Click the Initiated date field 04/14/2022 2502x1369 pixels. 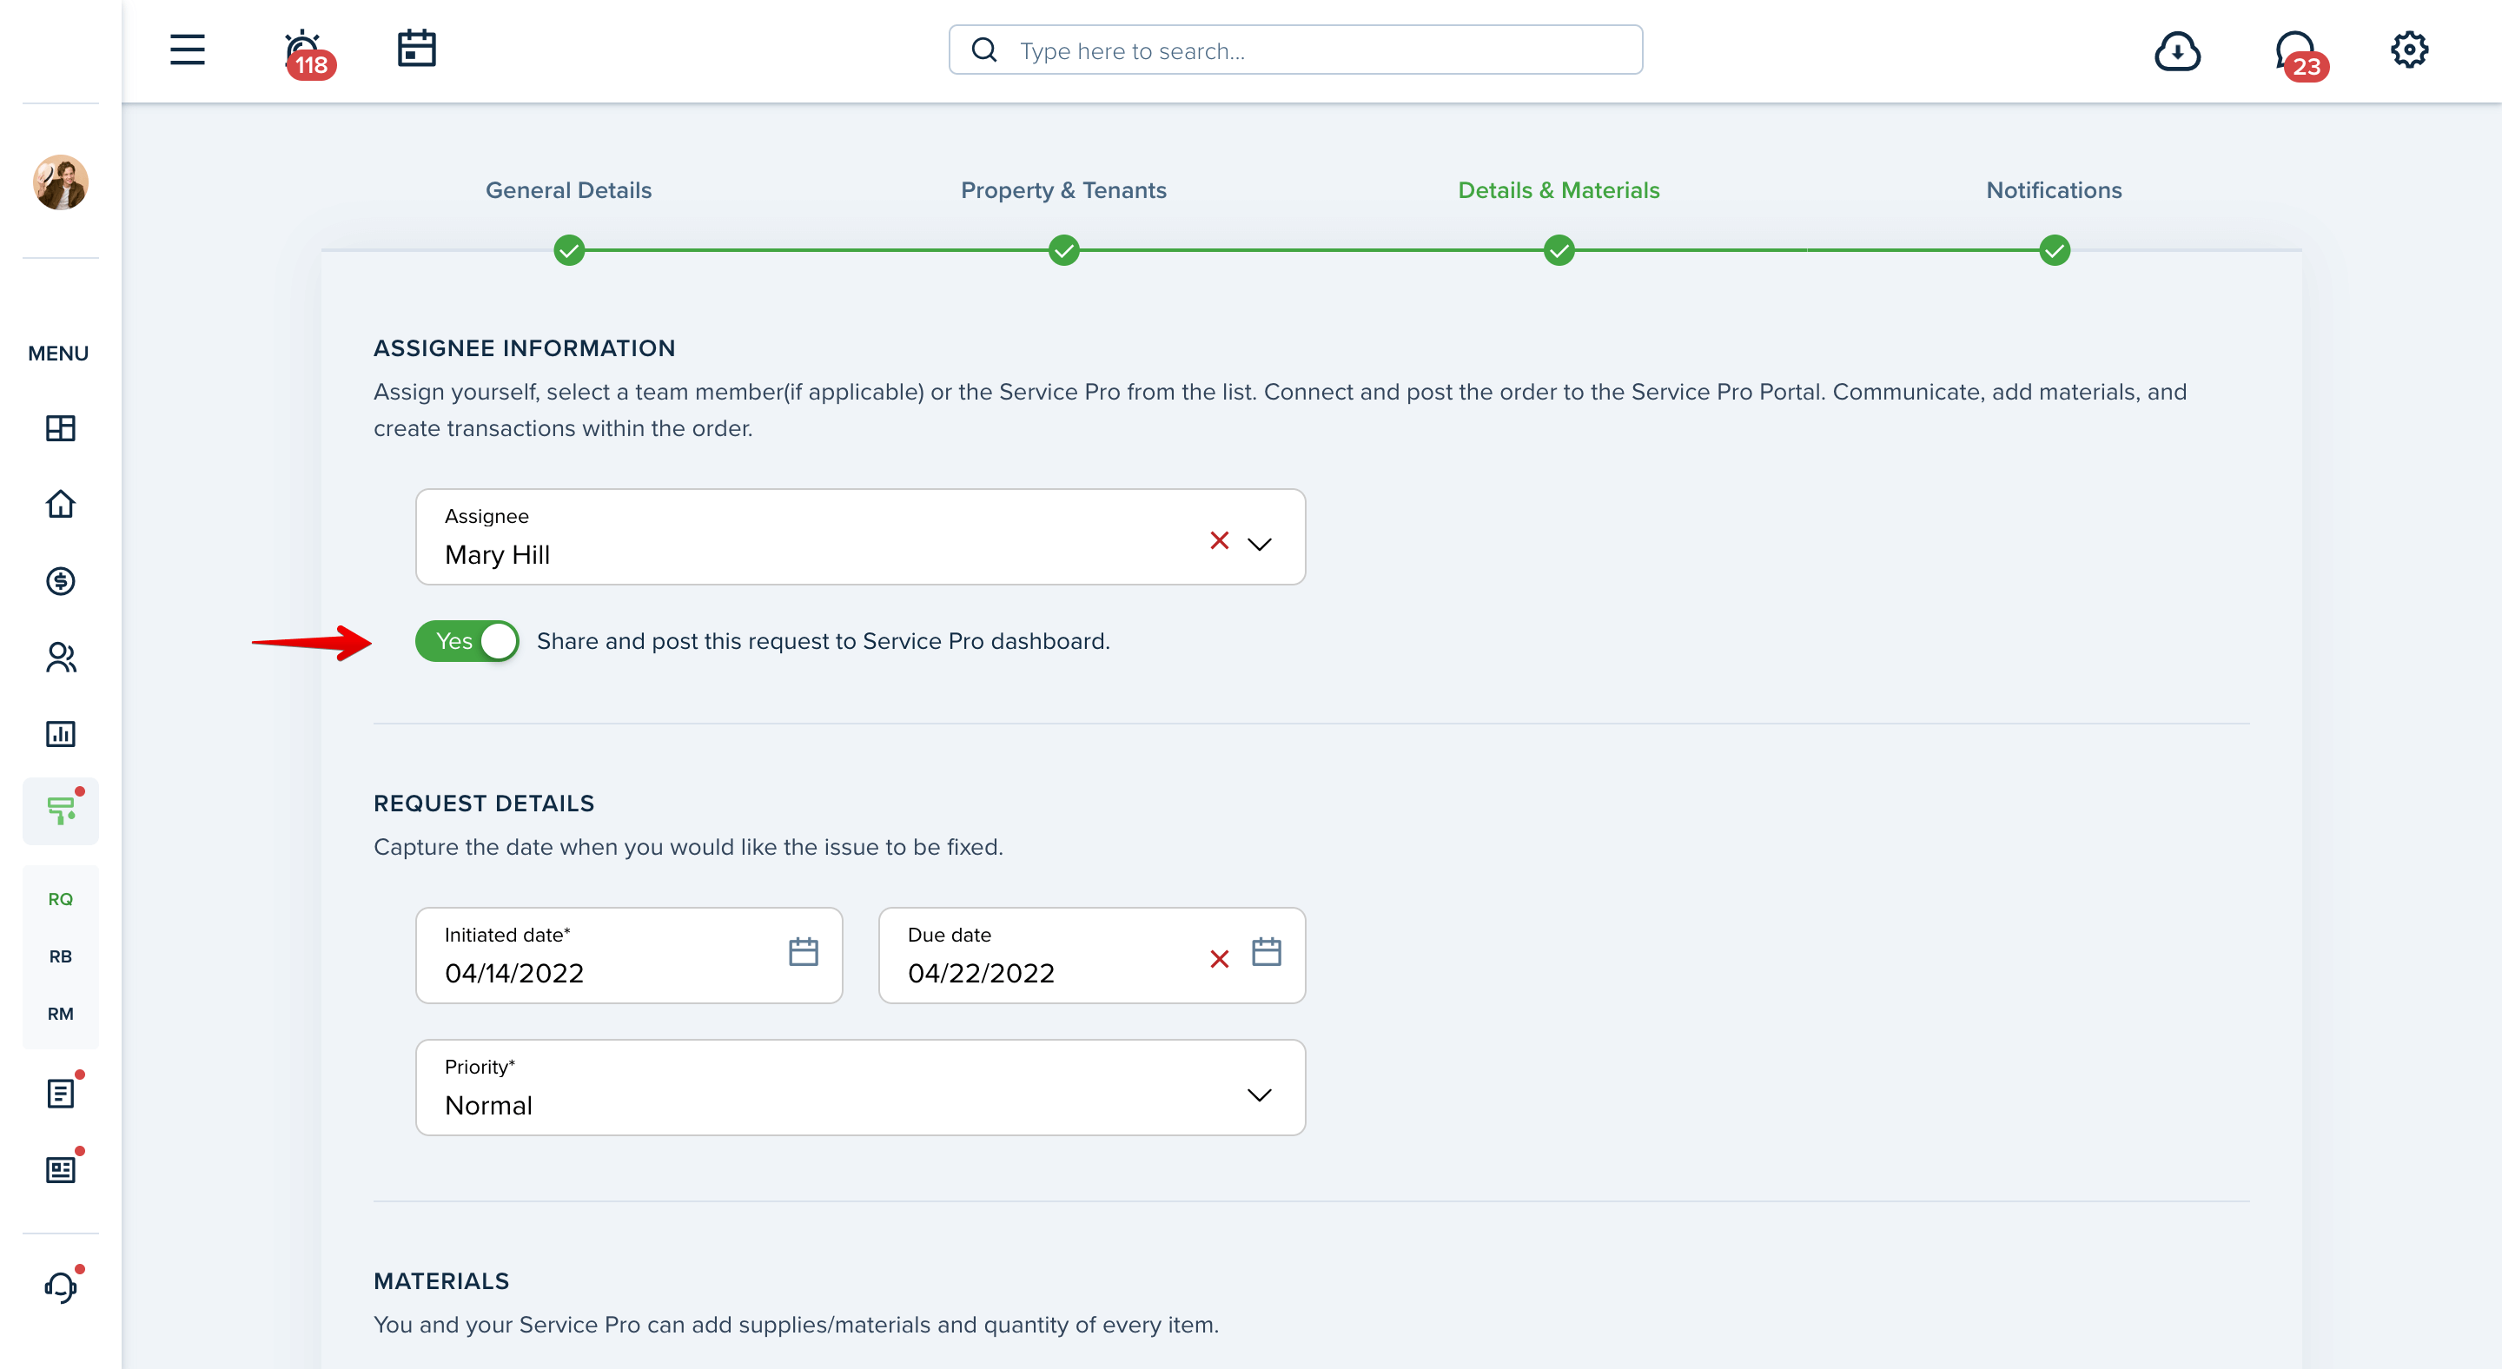coord(629,956)
